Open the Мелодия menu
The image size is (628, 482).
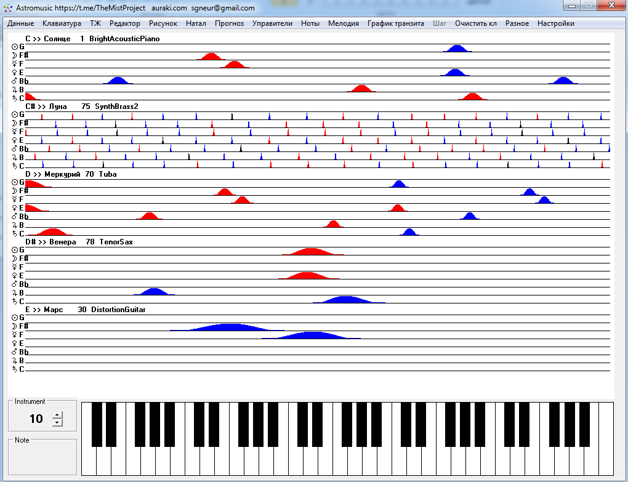(343, 23)
